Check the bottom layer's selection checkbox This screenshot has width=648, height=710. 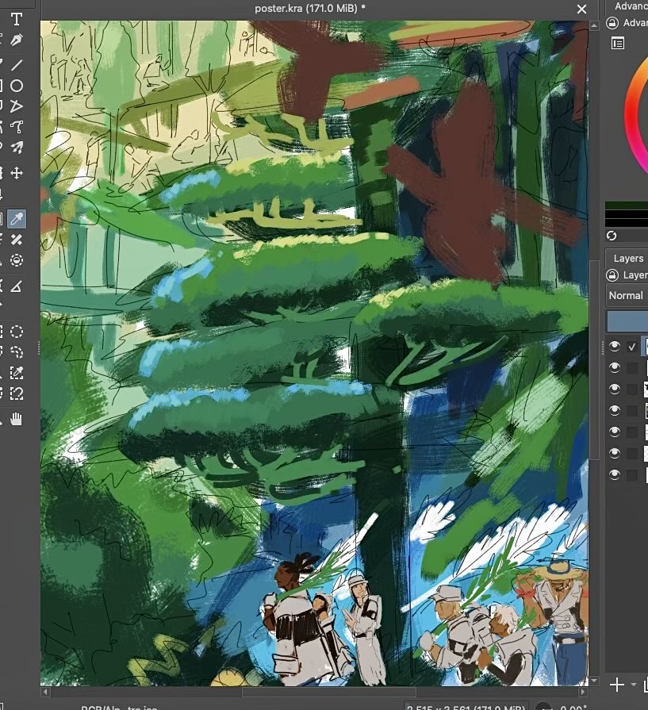pos(632,474)
